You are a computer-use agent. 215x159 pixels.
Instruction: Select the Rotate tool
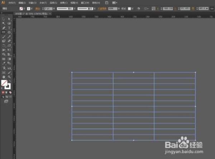tap(4, 46)
